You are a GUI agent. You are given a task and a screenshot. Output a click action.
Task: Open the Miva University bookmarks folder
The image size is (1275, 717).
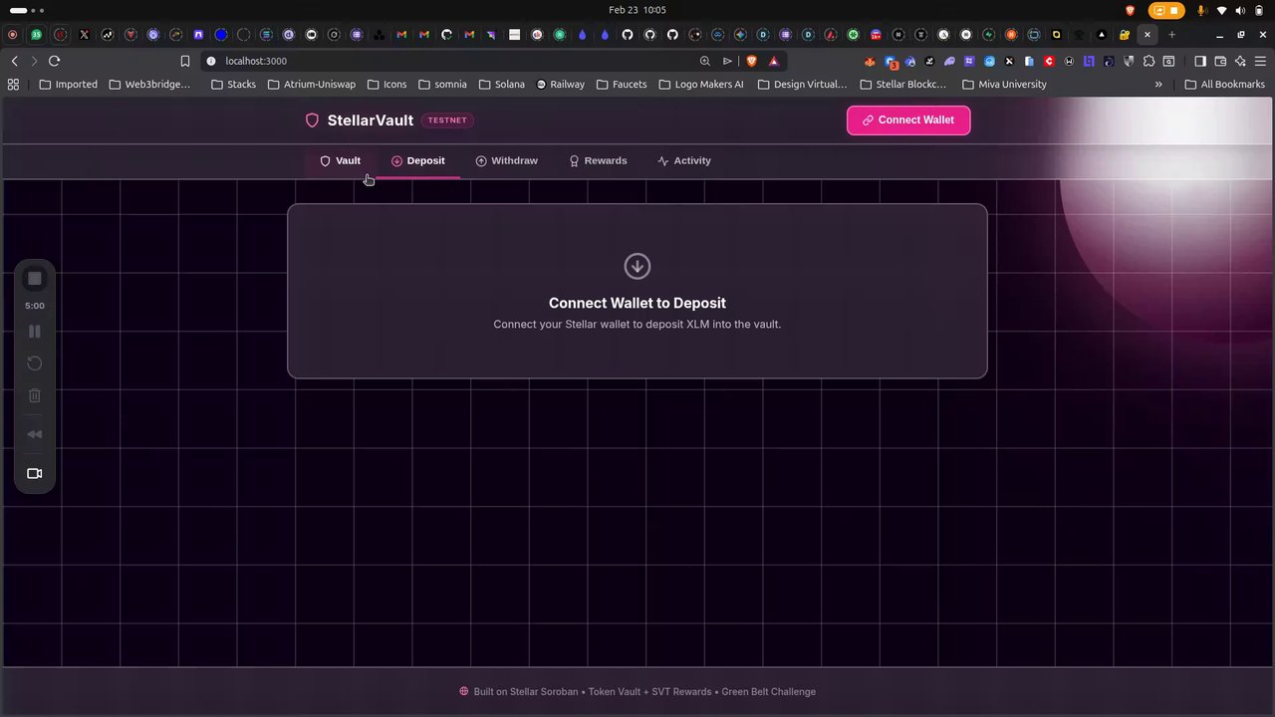(x=1004, y=85)
